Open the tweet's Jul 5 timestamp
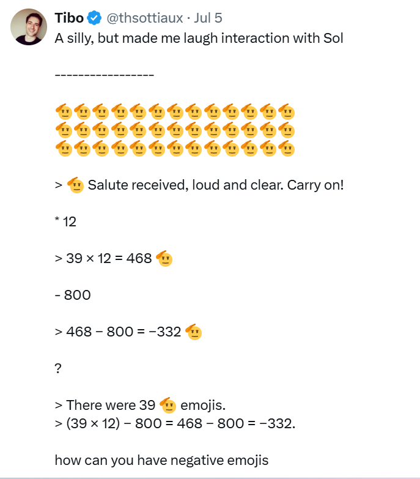 (x=208, y=18)
